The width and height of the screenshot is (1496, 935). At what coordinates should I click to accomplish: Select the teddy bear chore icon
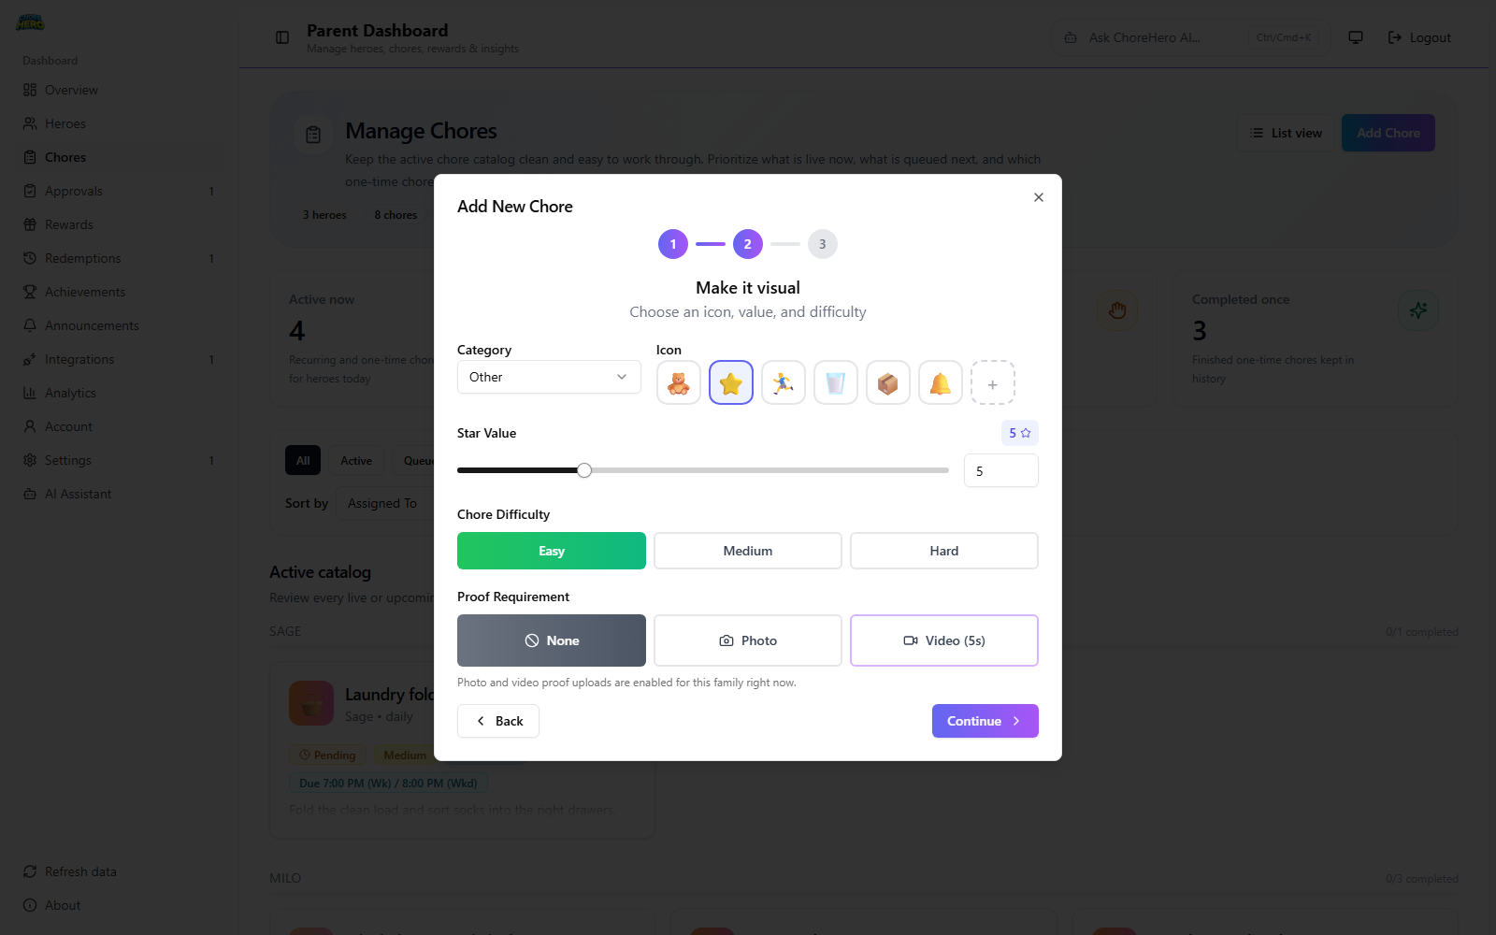pos(678,382)
